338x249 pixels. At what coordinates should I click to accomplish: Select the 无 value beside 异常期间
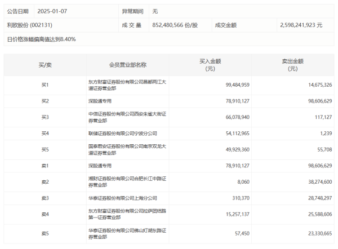155,11
